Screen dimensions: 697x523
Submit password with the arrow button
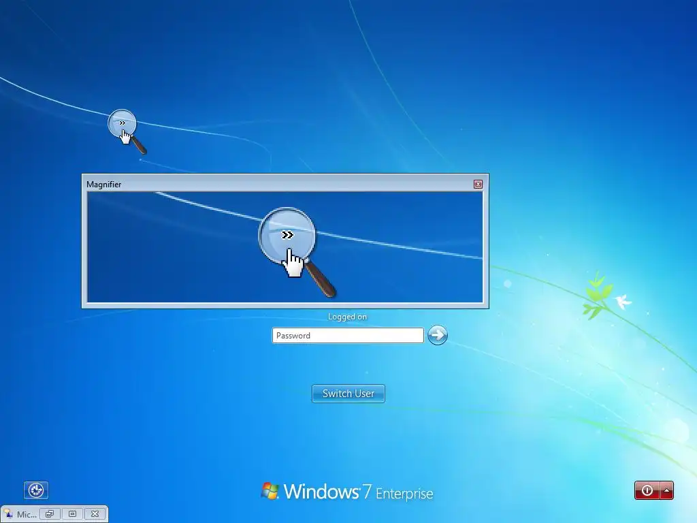click(438, 335)
